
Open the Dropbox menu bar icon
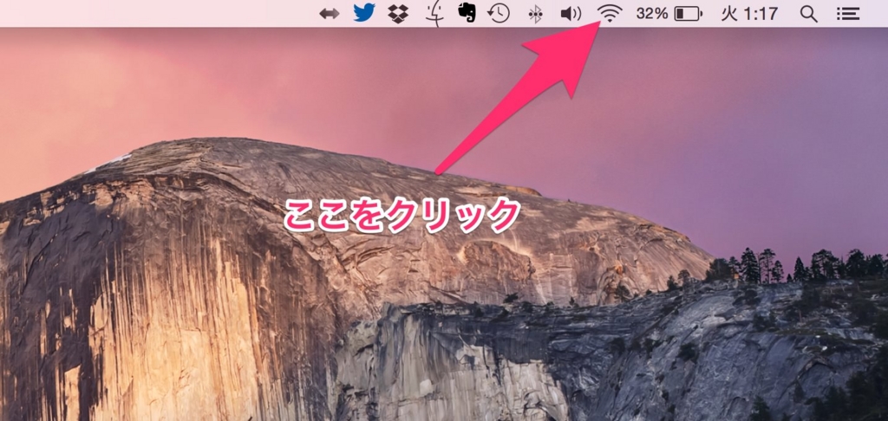click(399, 13)
